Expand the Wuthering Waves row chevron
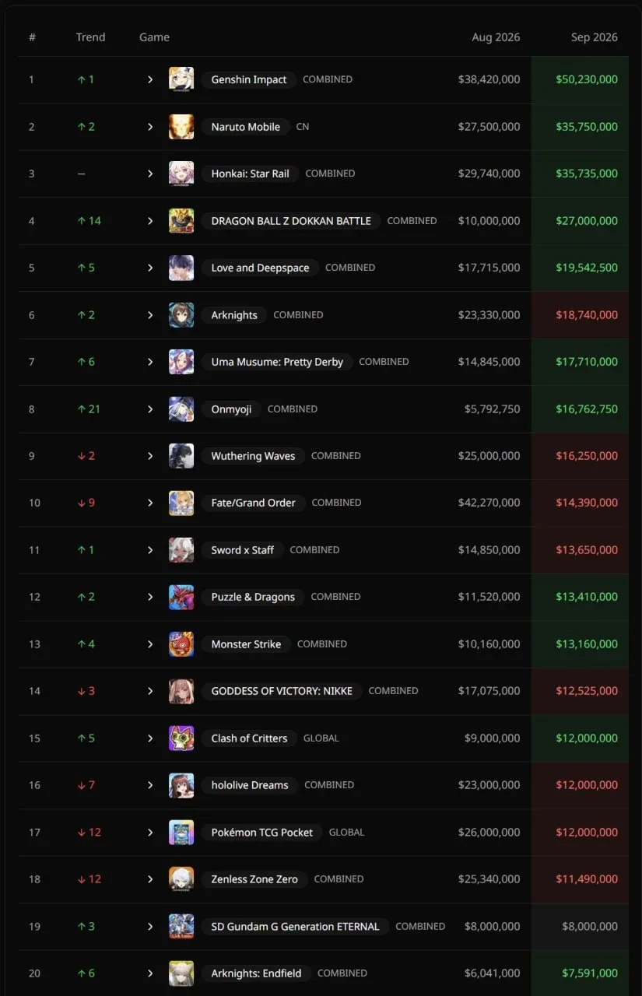 [150, 456]
